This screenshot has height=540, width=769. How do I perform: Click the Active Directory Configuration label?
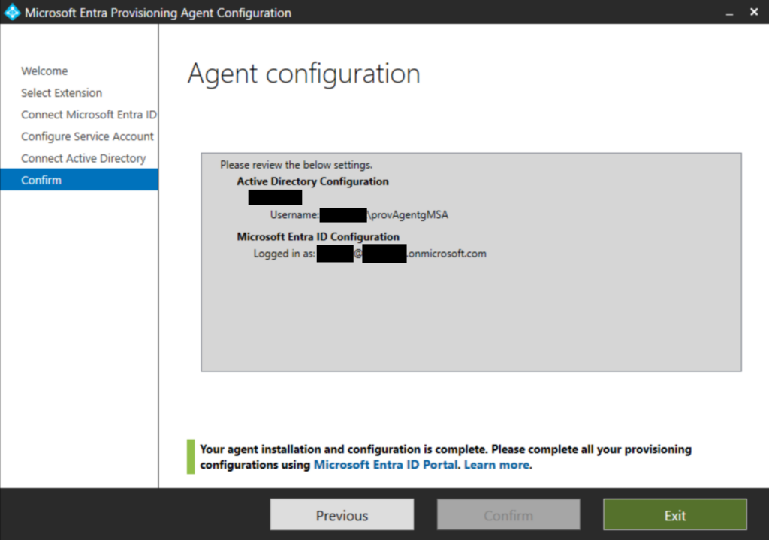point(312,181)
